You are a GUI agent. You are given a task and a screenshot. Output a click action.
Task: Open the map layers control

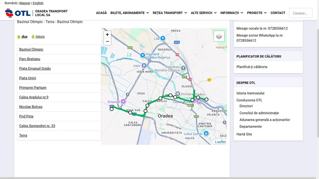pos(219,36)
